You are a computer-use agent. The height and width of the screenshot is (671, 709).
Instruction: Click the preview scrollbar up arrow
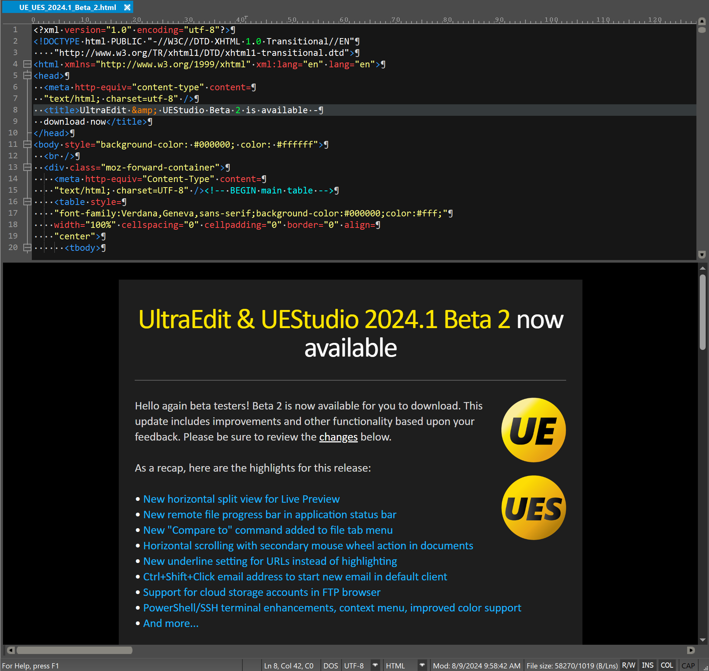(702, 268)
